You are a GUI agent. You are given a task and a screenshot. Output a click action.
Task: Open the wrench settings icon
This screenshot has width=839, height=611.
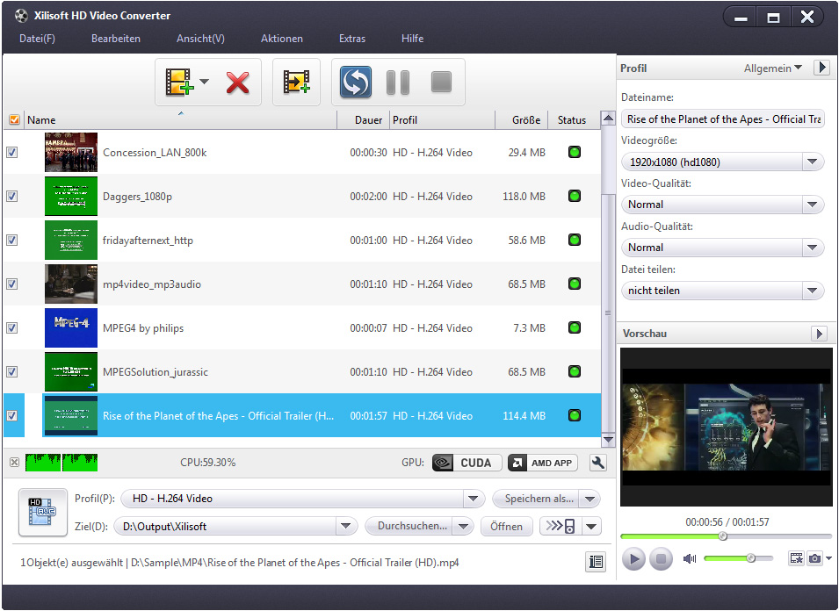(x=597, y=463)
